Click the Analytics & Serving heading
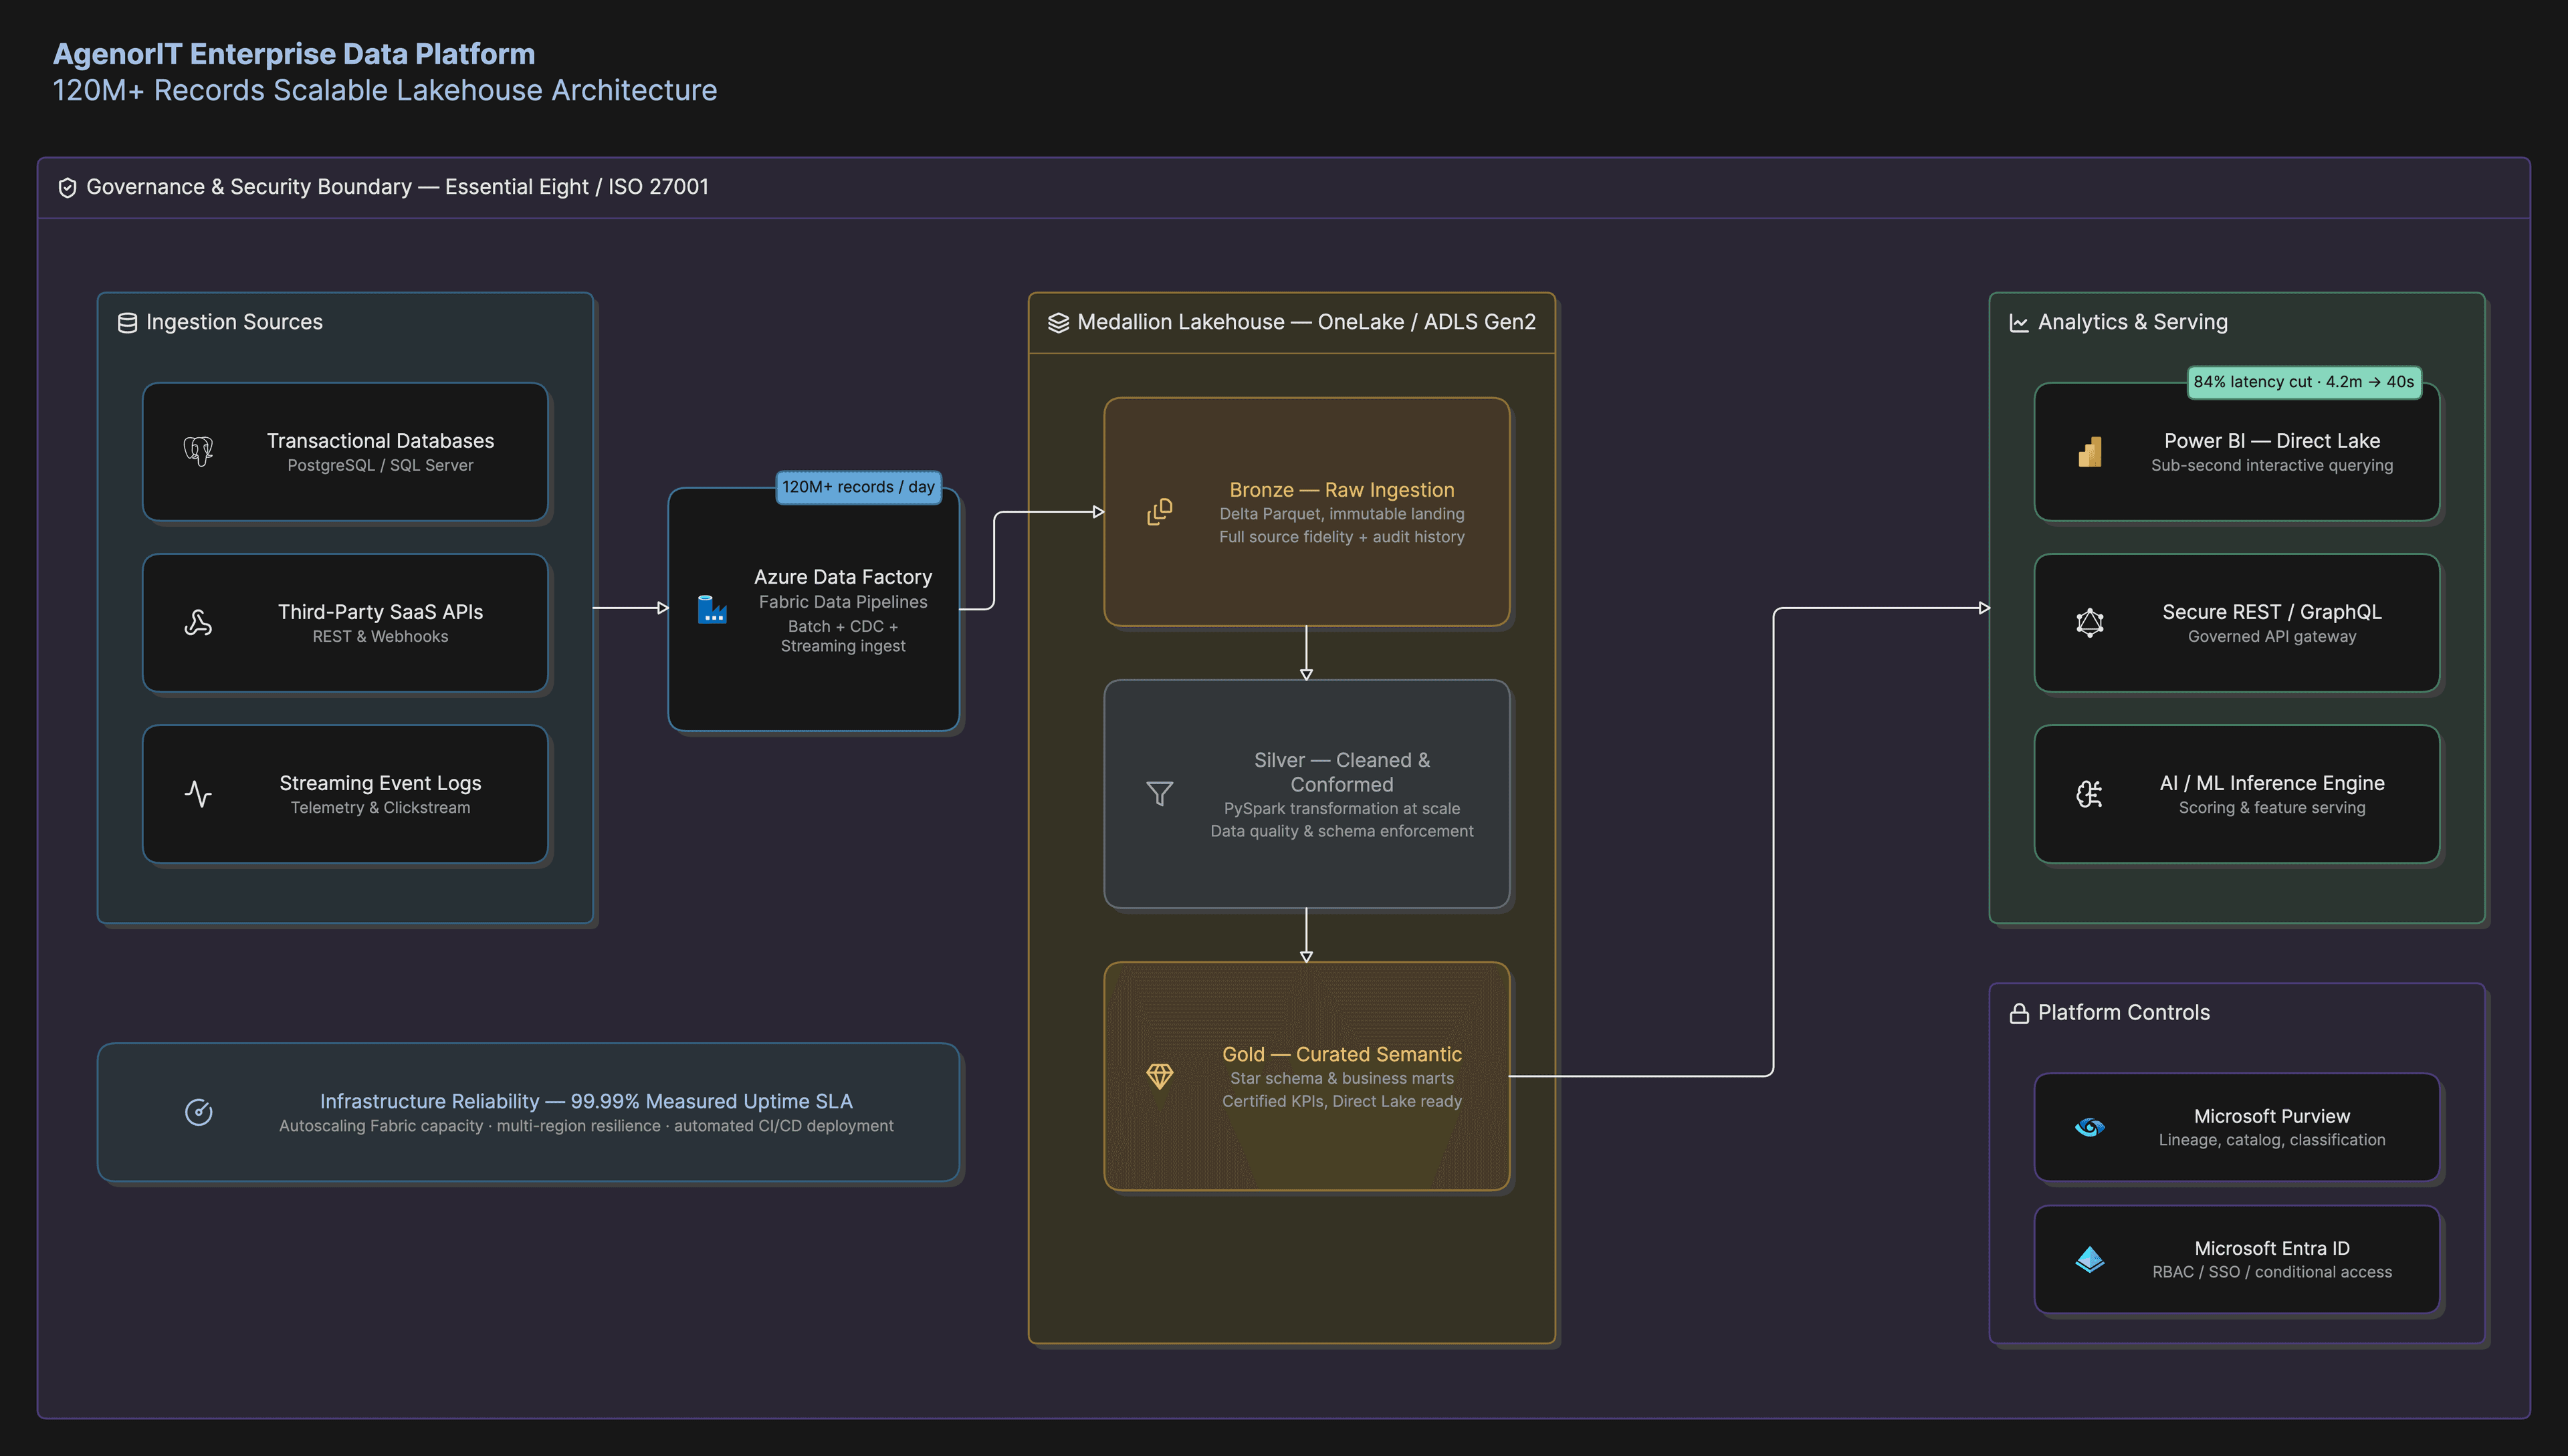 (2133, 322)
